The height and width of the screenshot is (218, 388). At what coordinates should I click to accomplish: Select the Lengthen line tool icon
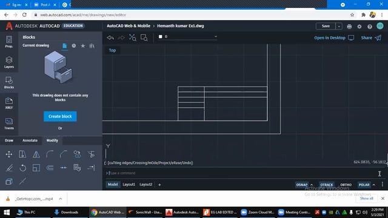click(x=22, y=182)
